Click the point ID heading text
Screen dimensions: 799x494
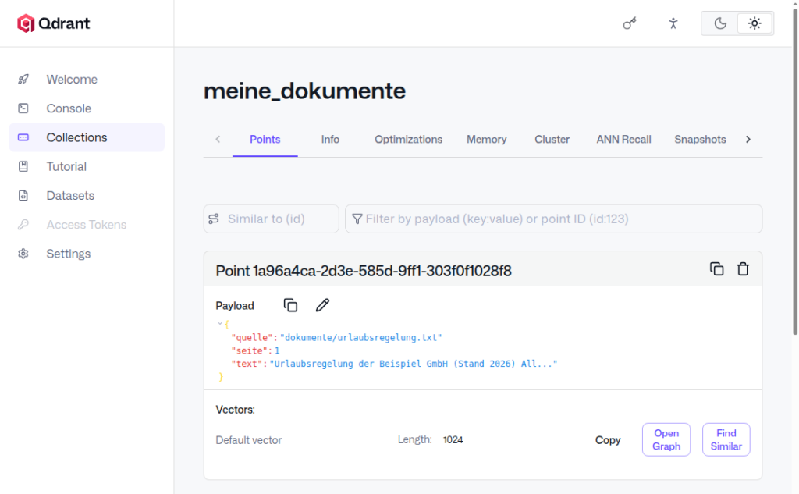click(364, 271)
